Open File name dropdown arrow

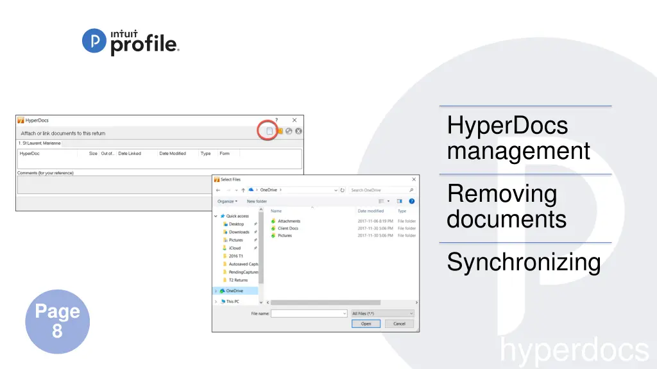[345, 313]
